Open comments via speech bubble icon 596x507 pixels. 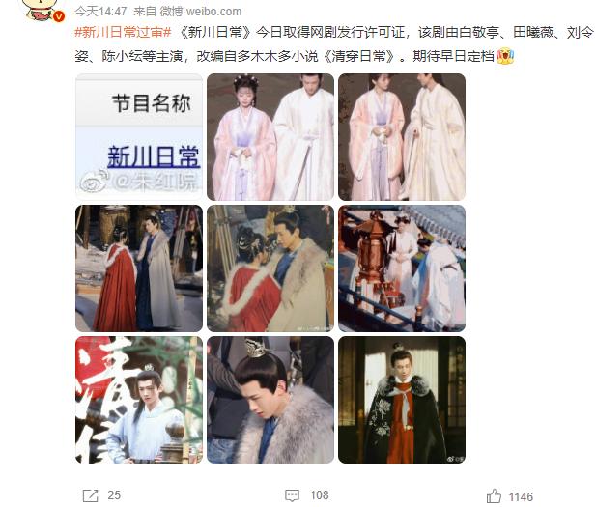click(293, 495)
